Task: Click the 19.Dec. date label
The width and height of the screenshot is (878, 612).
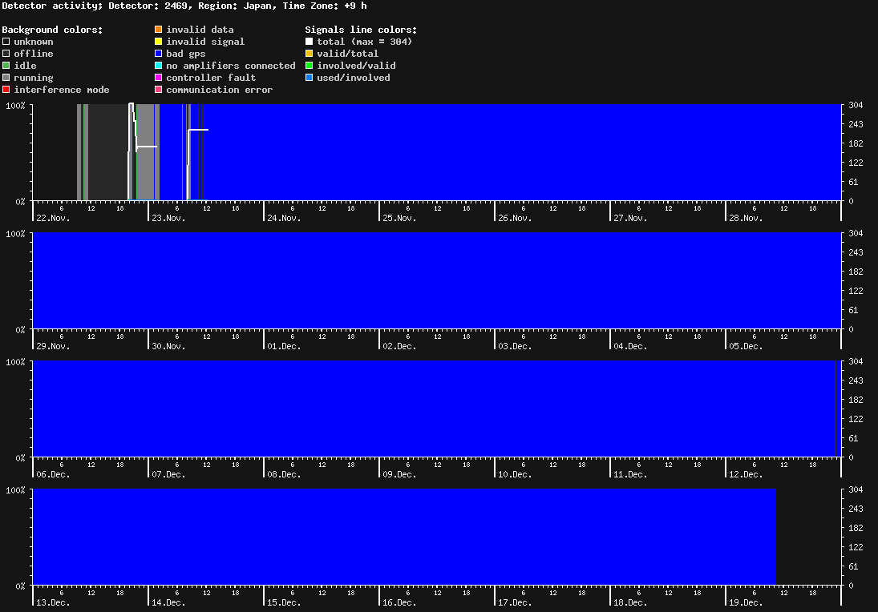Action: 746,602
